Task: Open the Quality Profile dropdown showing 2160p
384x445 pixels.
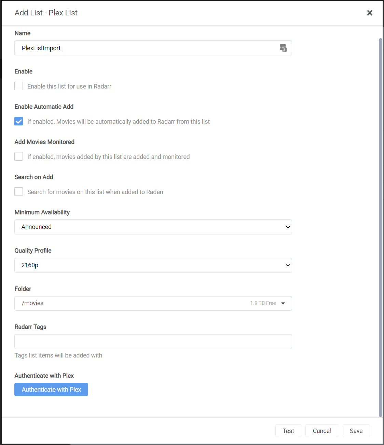Action: pos(153,265)
